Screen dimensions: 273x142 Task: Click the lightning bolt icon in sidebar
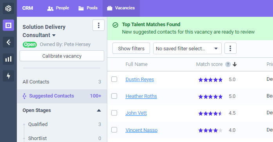click(x=8, y=76)
